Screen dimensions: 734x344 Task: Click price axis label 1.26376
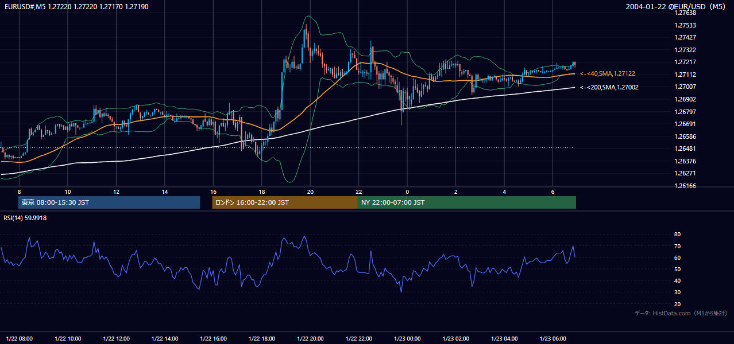tap(685, 161)
